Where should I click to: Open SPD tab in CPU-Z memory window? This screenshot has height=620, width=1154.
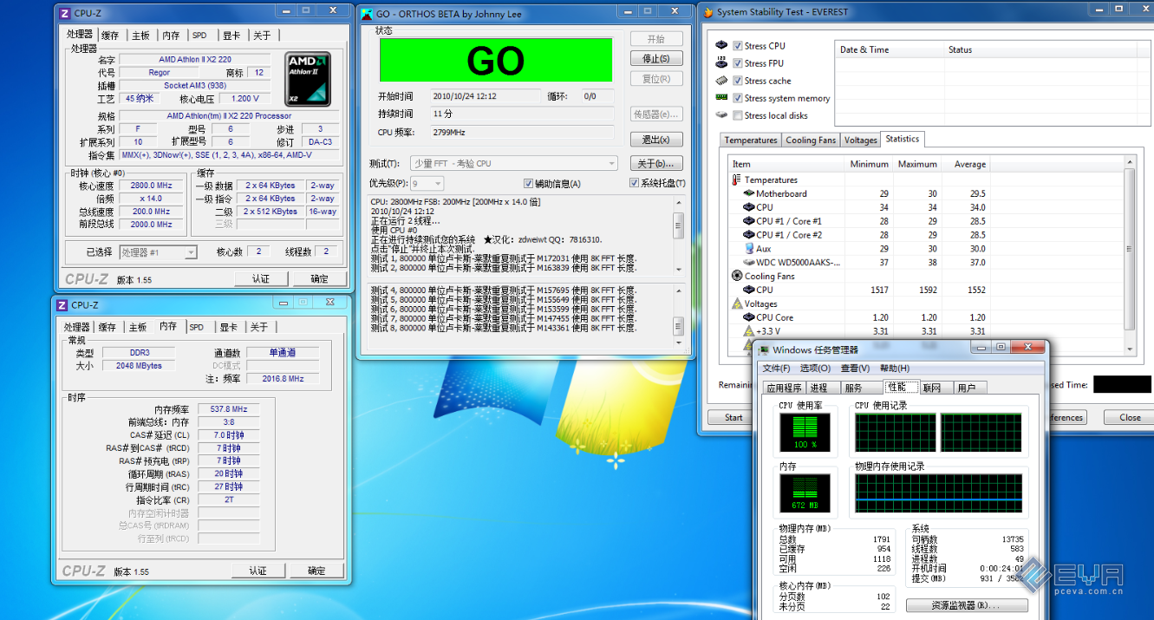(197, 327)
